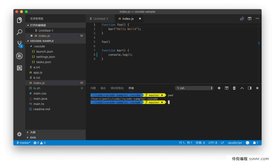The image size is (275, 163).
Task: Split the terminal panel
Action: 227,88
